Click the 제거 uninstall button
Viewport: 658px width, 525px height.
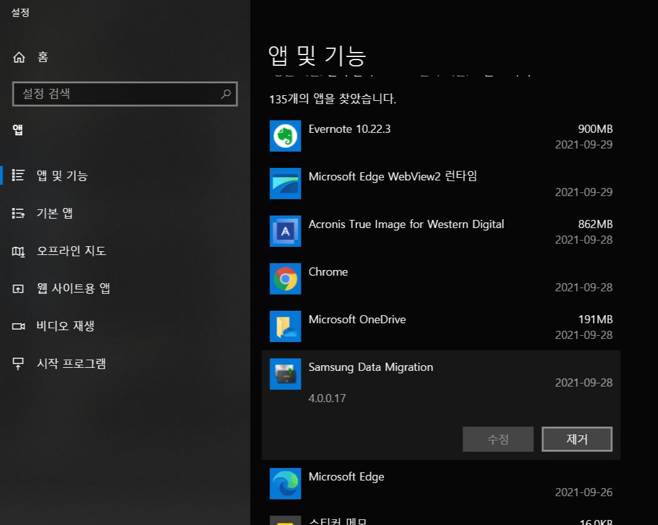577,439
